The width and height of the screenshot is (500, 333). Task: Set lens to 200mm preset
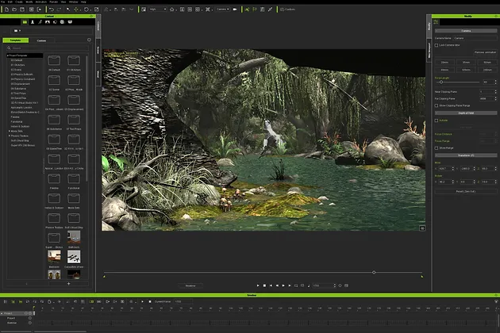point(487,70)
